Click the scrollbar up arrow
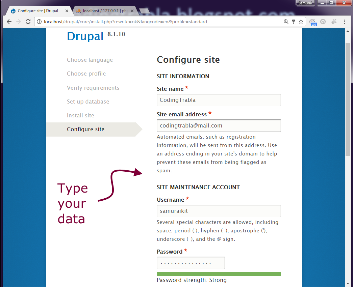This screenshot has height=287, width=353. (348, 31)
